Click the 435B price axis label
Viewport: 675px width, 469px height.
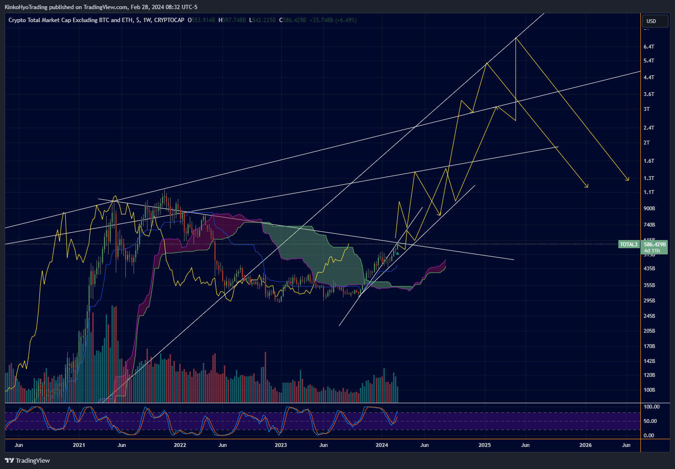pos(650,268)
